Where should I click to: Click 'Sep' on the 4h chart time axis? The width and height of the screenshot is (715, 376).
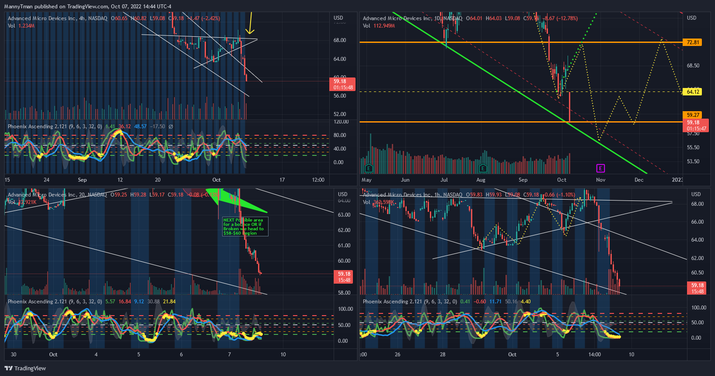point(82,180)
